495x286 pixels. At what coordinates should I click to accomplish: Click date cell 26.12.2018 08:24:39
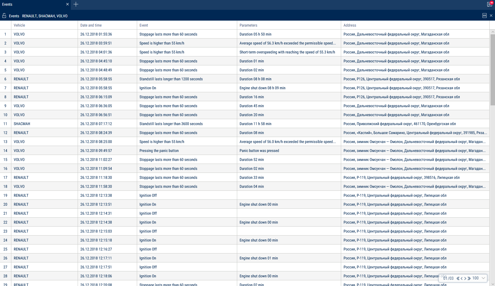pyautogui.click(x=107, y=133)
